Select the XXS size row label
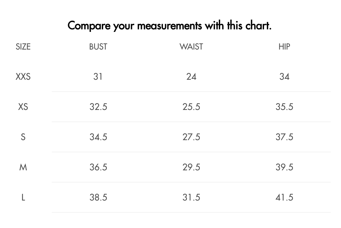341x228 pixels. (23, 76)
